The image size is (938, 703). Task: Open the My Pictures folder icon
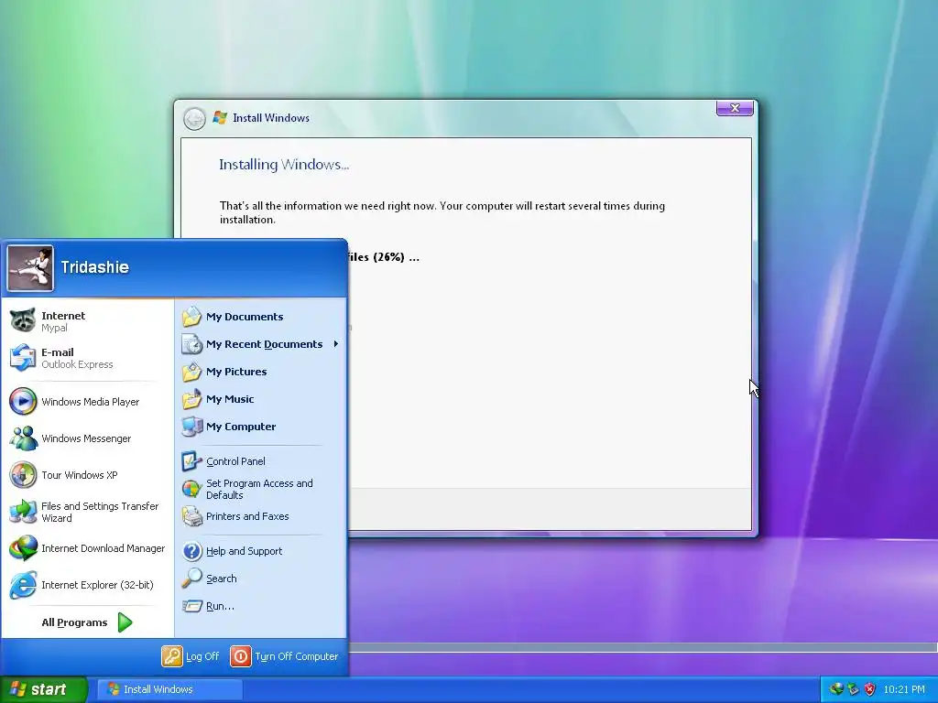pyautogui.click(x=192, y=372)
